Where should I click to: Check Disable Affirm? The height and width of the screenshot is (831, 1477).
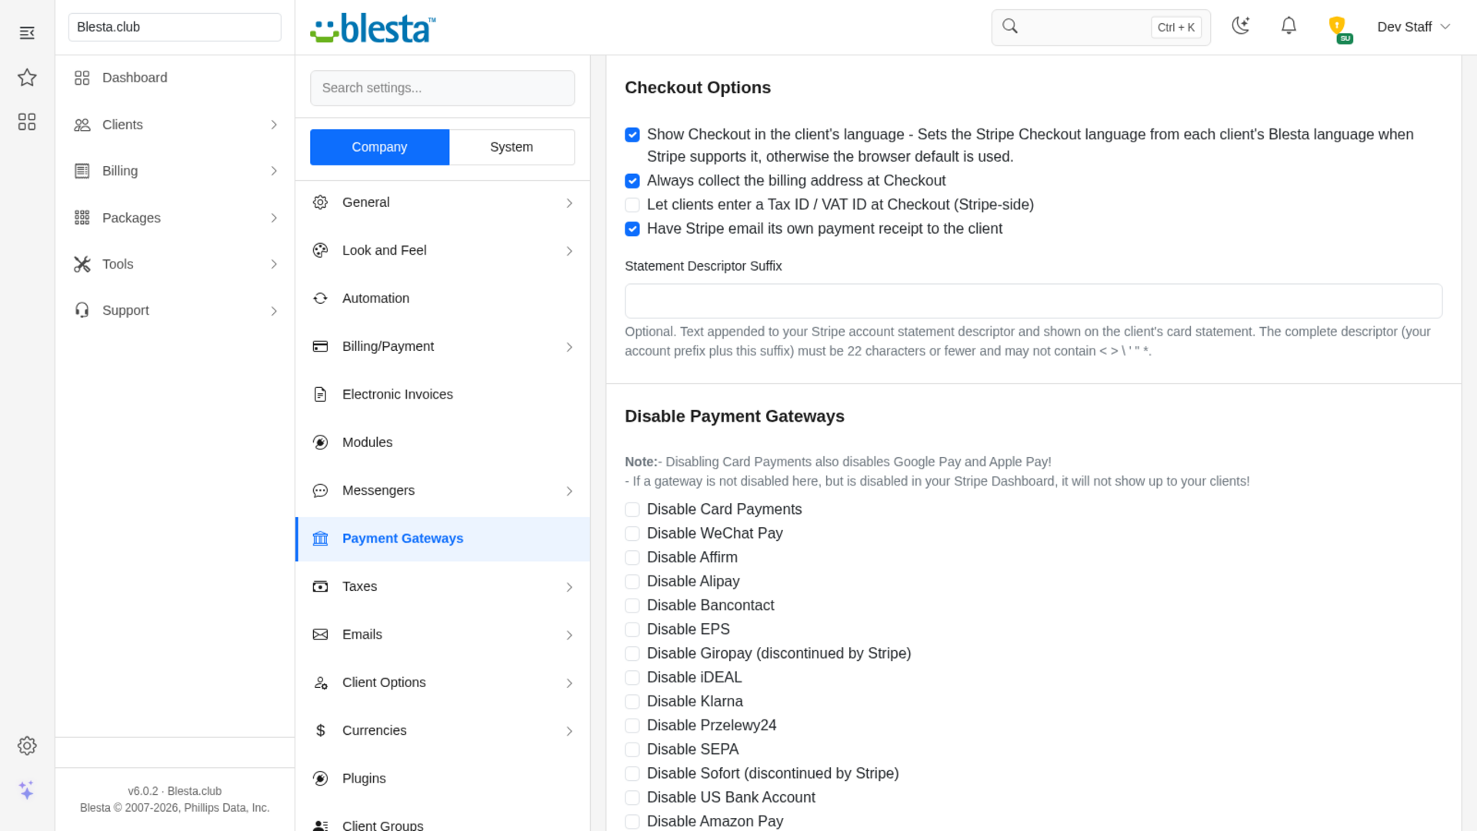coord(632,557)
